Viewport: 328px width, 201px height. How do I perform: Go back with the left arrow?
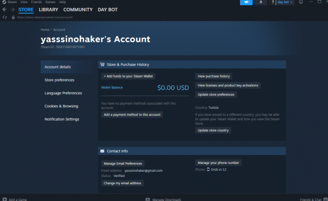point(4,9)
